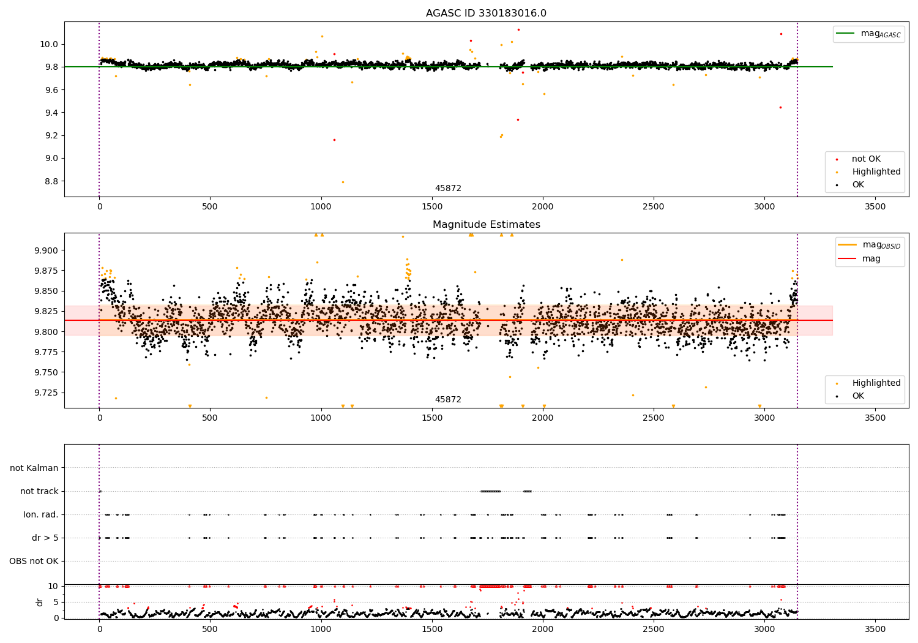Select the 'not OK' legend label
The width and height of the screenshot is (918, 643).
point(866,159)
